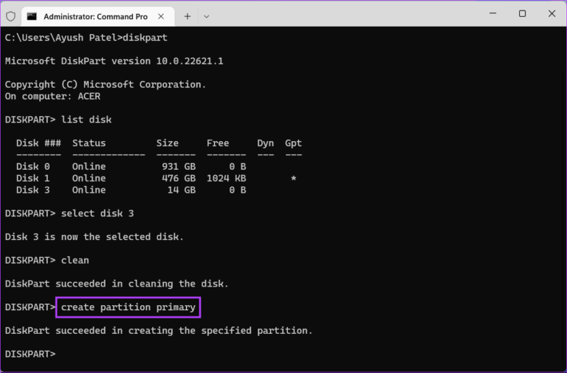Click the 'Copyright (C) Microsoft Corporation.' line
The height and width of the screenshot is (373, 567).
(x=106, y=84)
